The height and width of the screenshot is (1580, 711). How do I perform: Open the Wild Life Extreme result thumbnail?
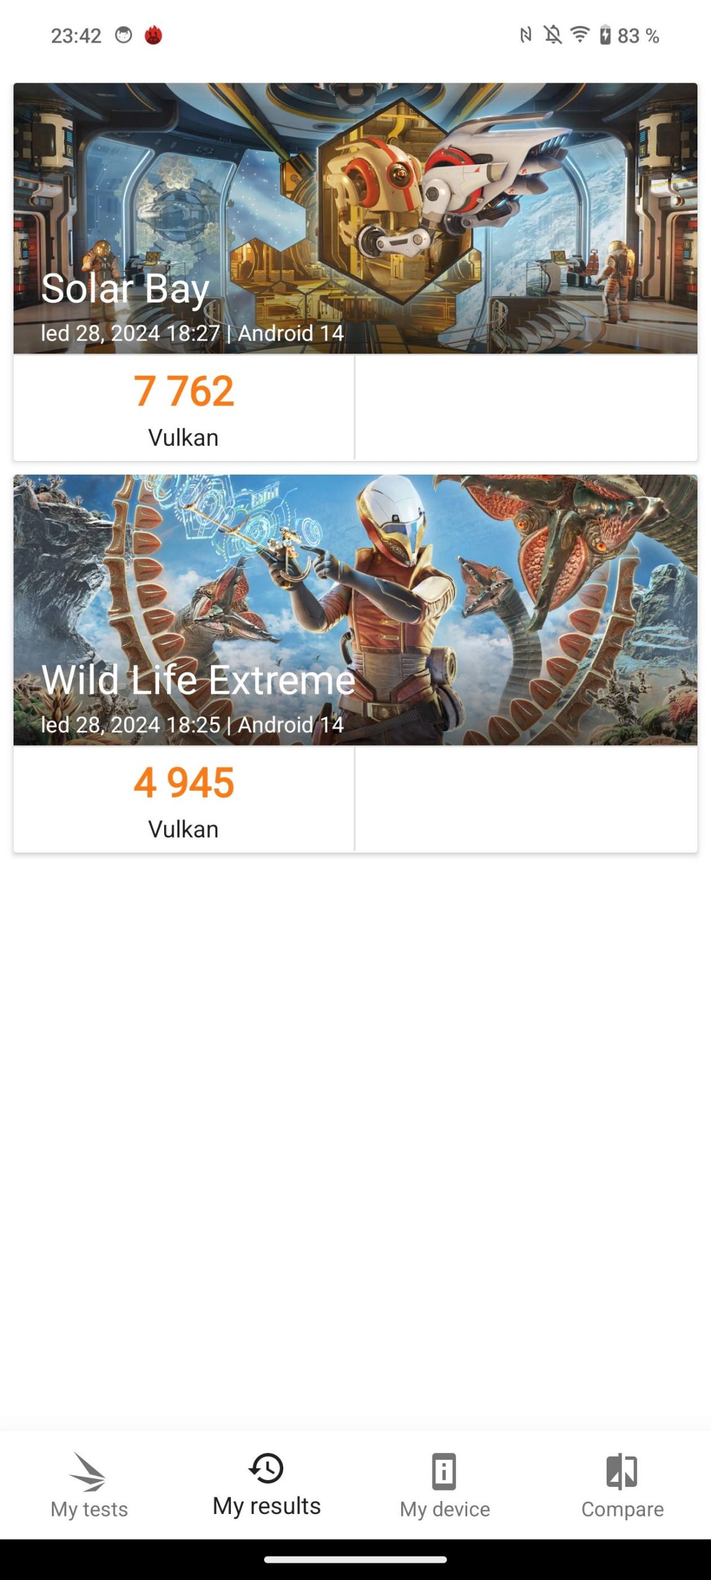tap(355, 610)
